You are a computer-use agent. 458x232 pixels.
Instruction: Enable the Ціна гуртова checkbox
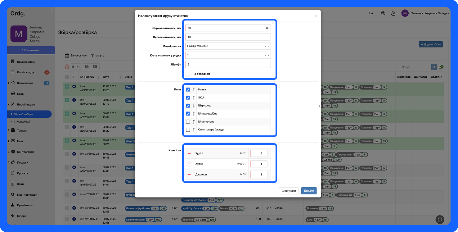188,122
